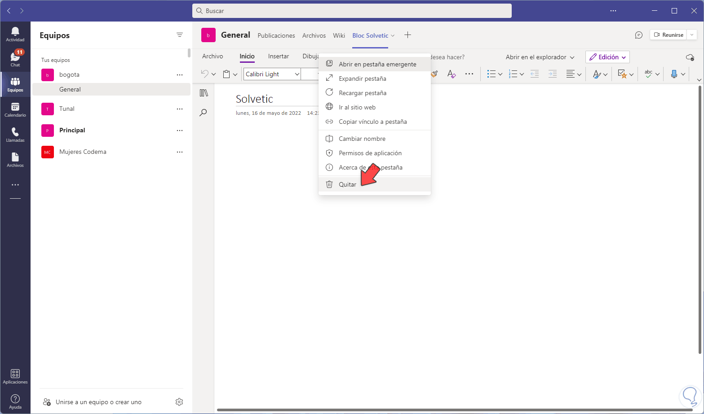The width and height of the screenshot is (704, 414).
Task: Switch to the Wiki tab
Action: pos(339,35)
